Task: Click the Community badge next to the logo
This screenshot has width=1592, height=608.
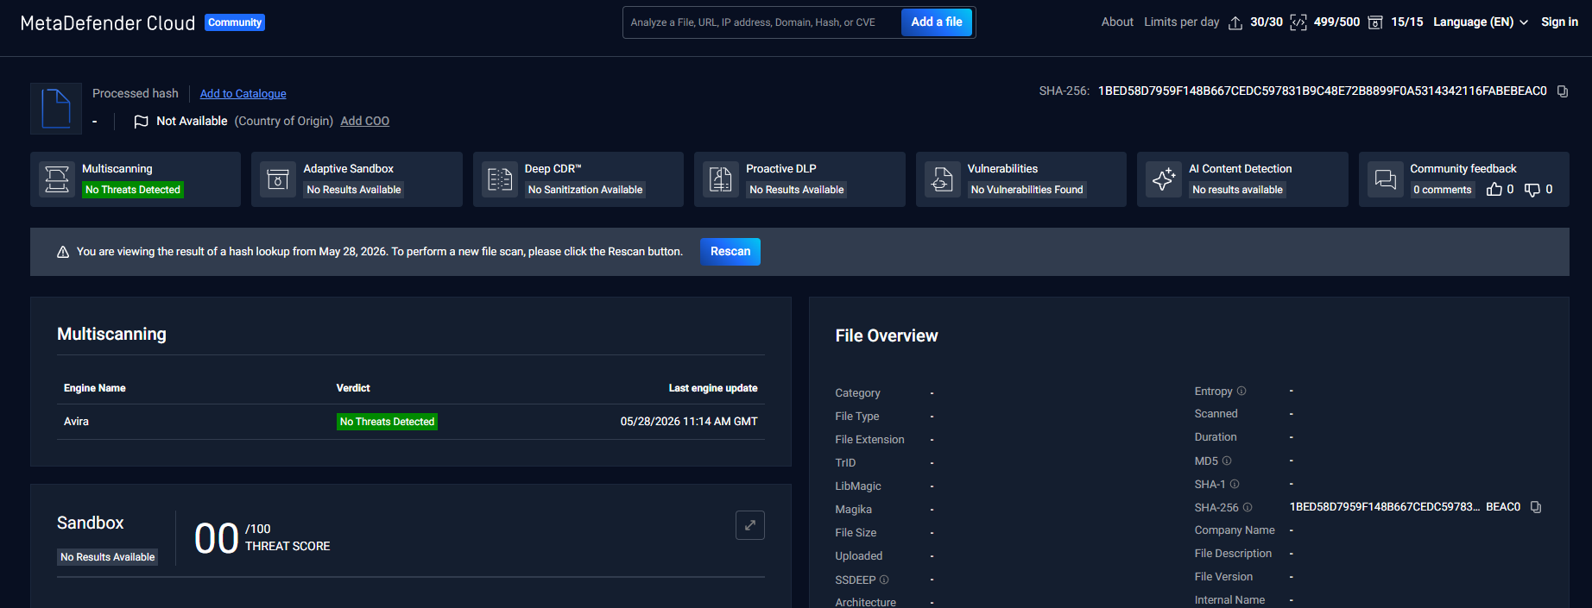Action: click(235, 22)
